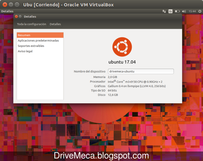Maximize the VirtualBox VM window
This screenshot has height=161, width=203.
tap(17, 5)
